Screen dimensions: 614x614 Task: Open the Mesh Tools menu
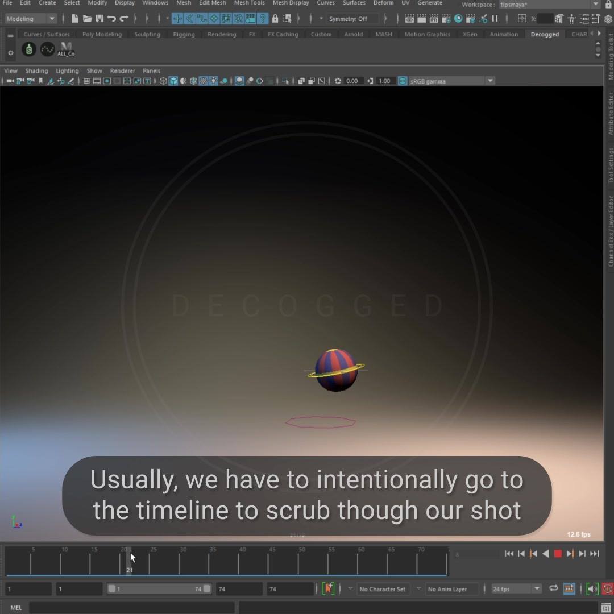[249, 3]
